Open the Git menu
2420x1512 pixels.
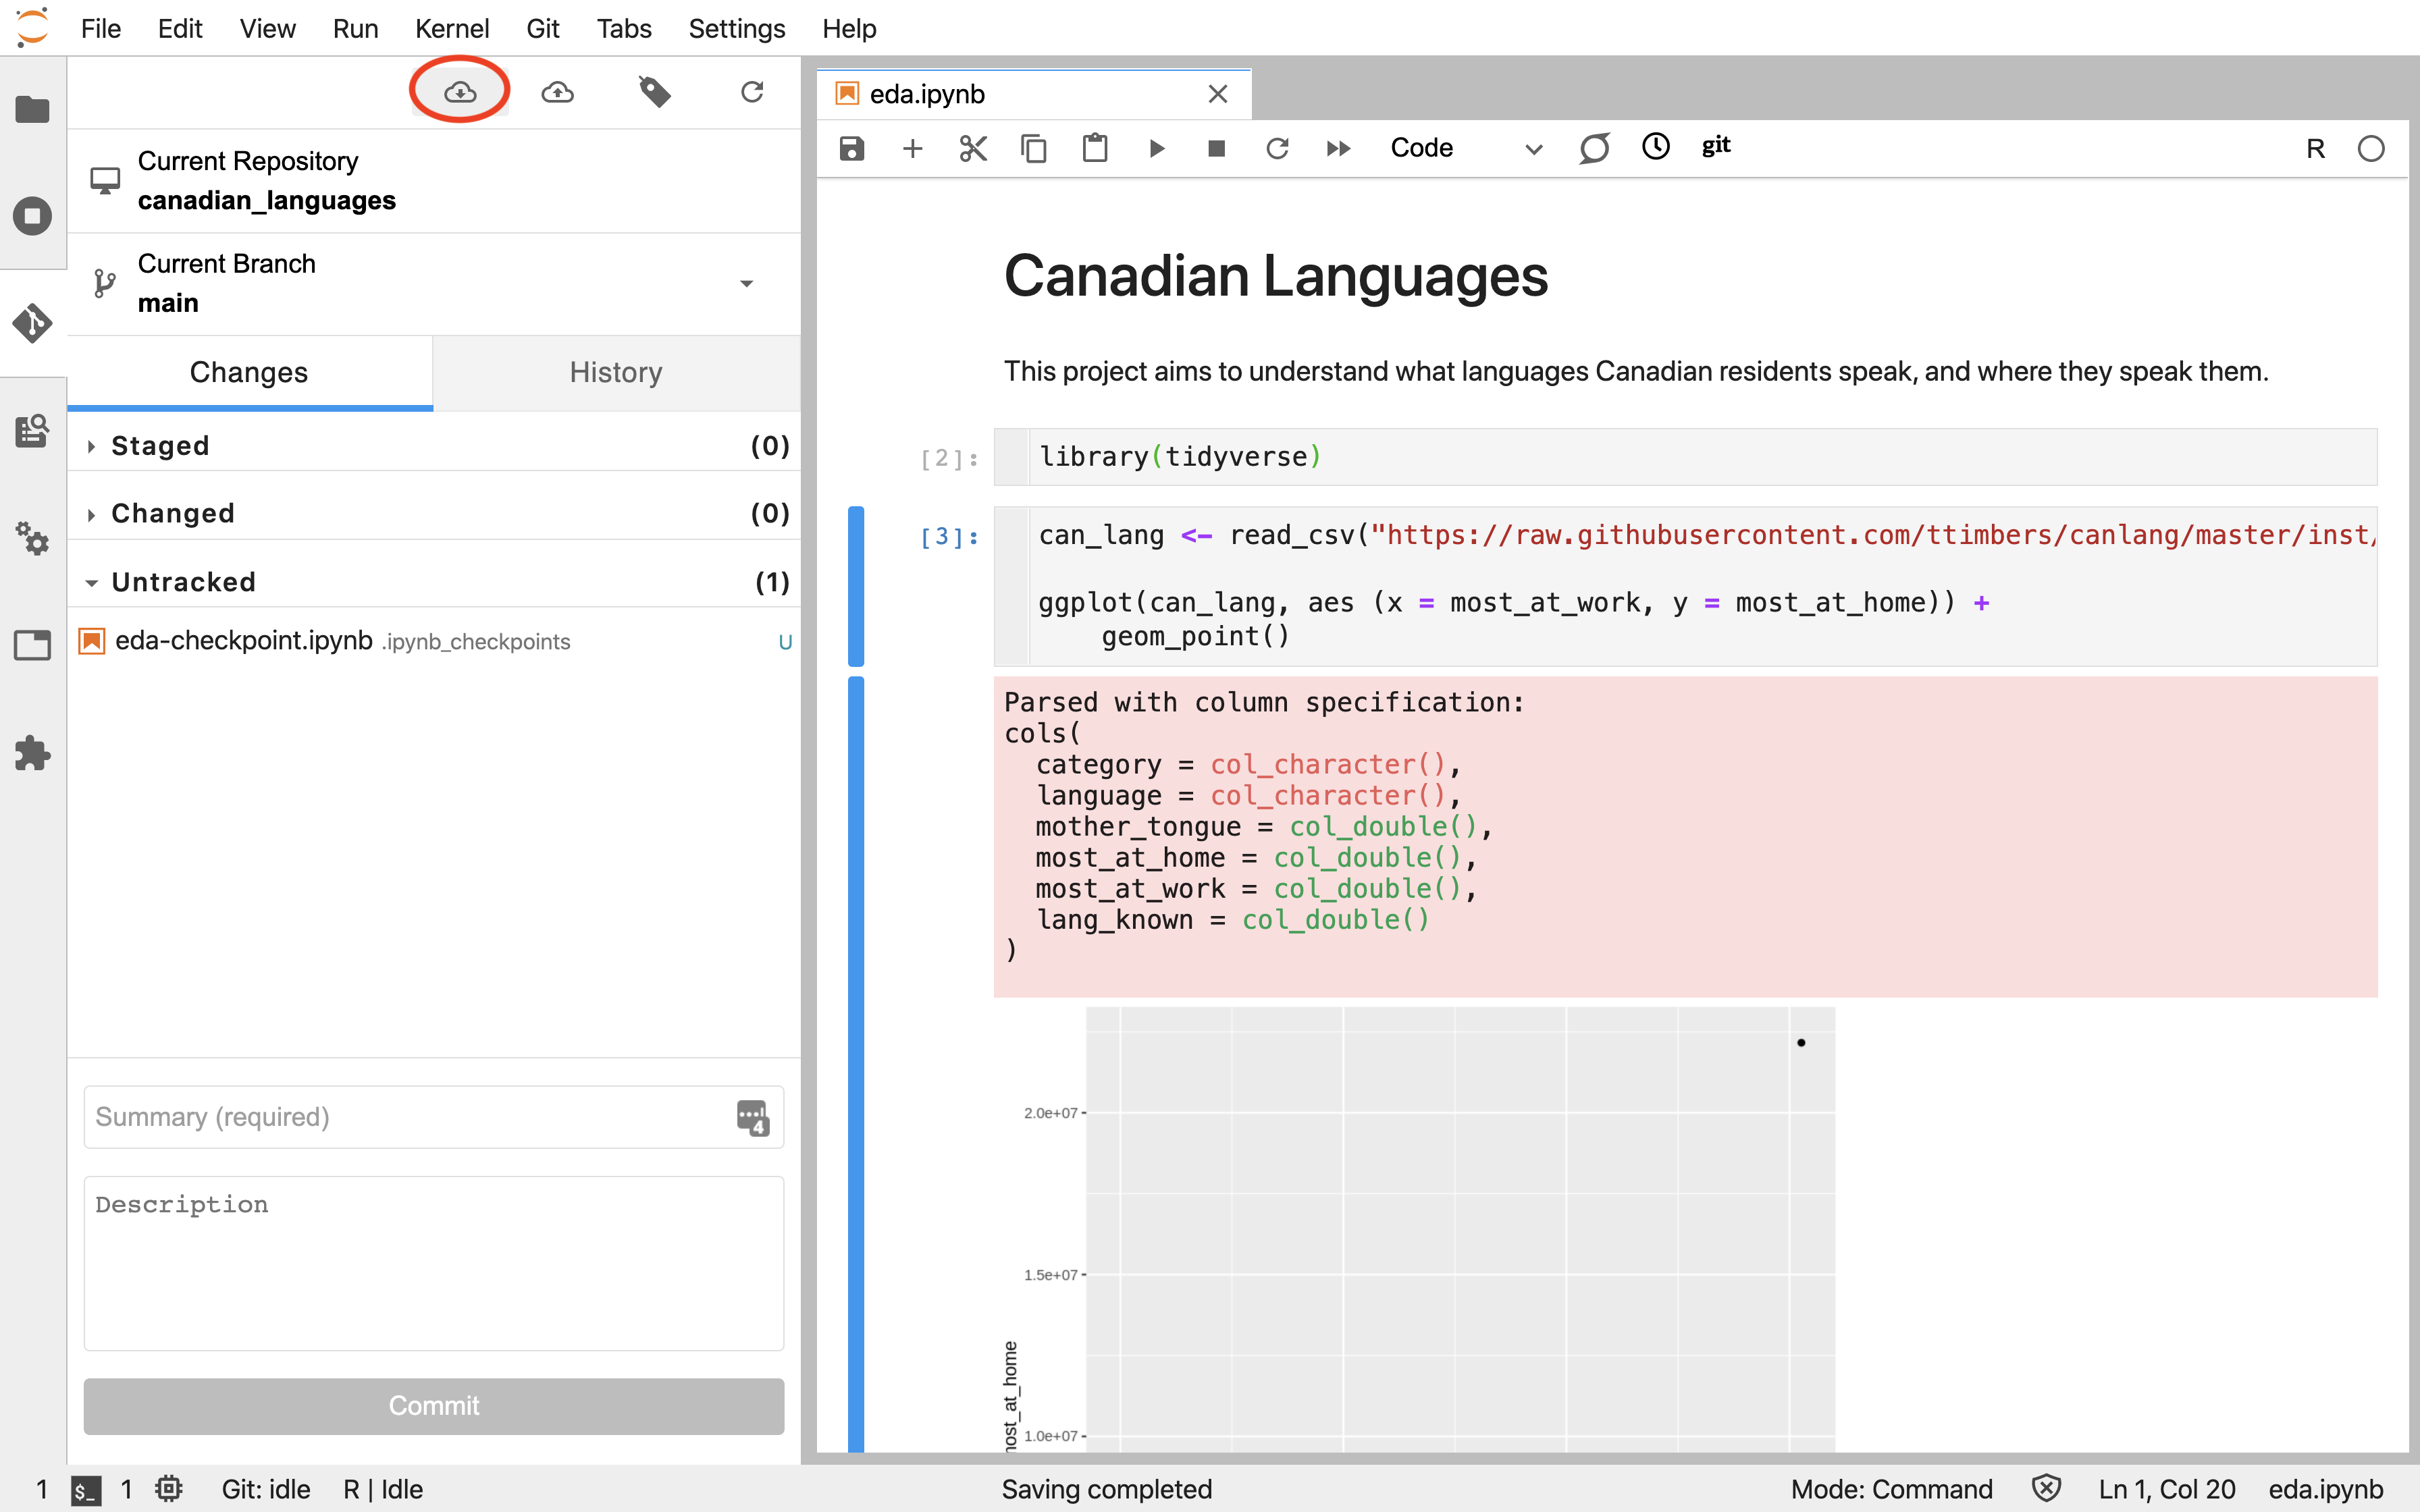pyautogui.click(x=542, y=28)
